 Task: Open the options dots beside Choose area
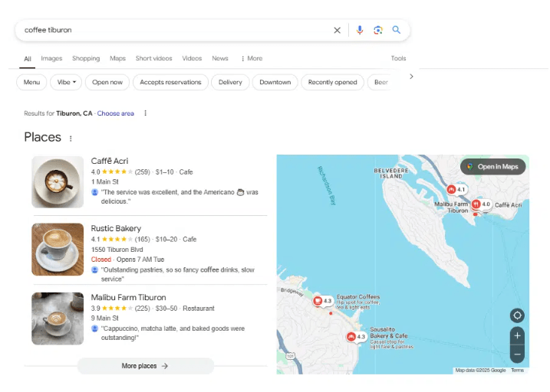click(x=145, y=113)
